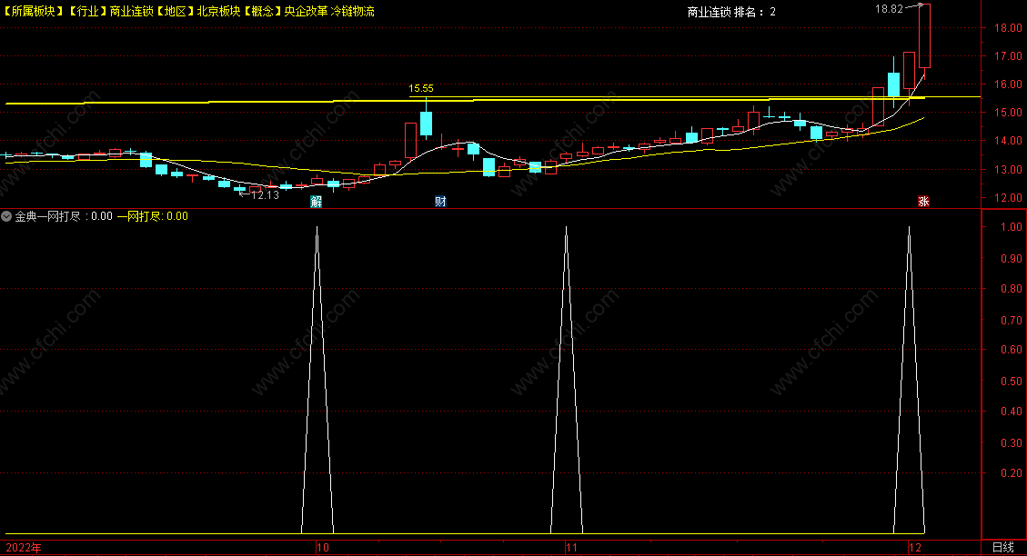Click the 1.00 indicator axis label
This screenshot has height=556, width=1027.
tap(1012, 227)
